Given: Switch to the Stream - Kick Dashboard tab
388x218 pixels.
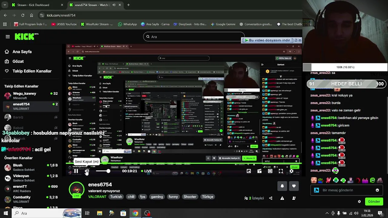Looking at the screenshot, I should (37, 5).
